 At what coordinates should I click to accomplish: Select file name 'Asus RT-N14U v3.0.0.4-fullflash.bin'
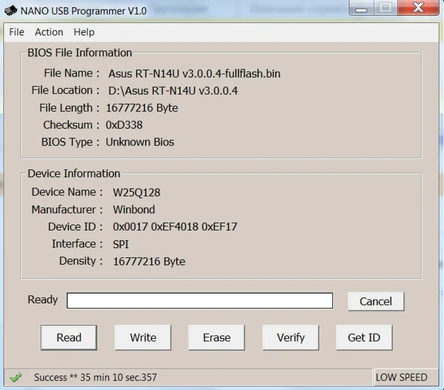(x=194, y=74)
